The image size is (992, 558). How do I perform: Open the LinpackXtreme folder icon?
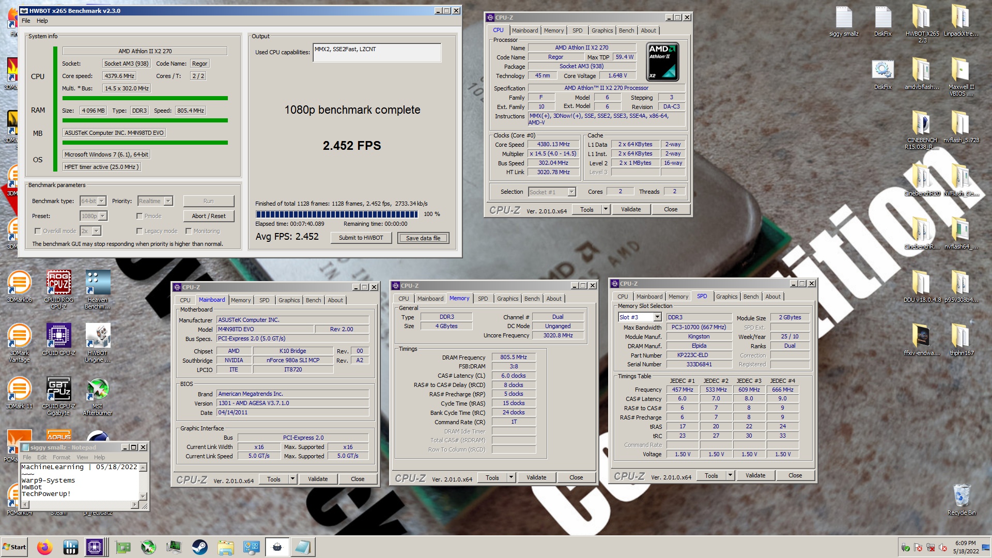point(960,21)
